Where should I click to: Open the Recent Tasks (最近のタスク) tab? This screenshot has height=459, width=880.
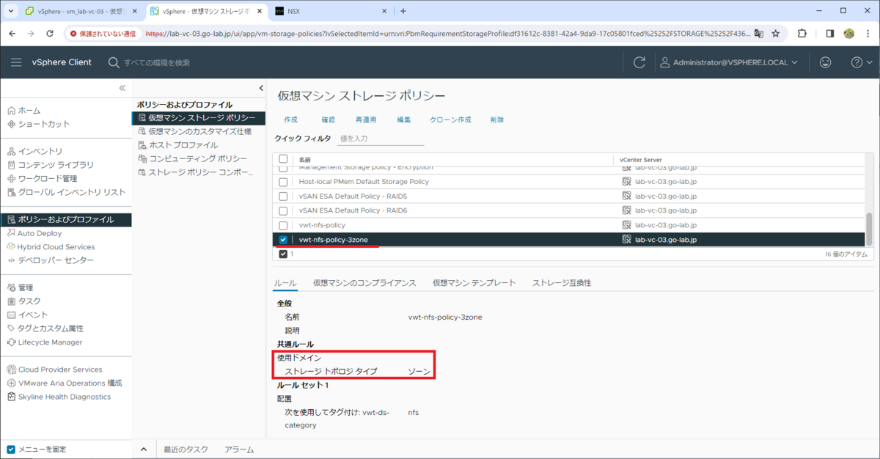click(x=186, y=449)
